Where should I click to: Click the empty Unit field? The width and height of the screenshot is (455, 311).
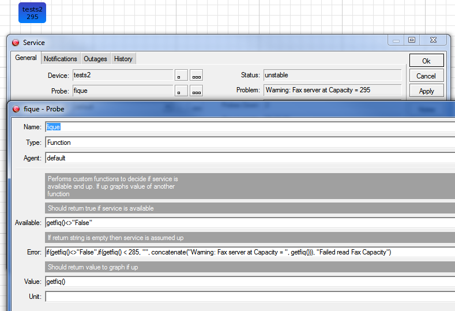[250, 297]
